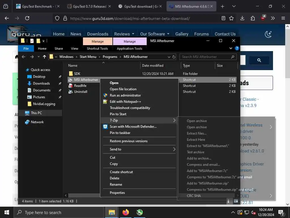
Task: Click the Firefox back arrow
Action: 7,18
